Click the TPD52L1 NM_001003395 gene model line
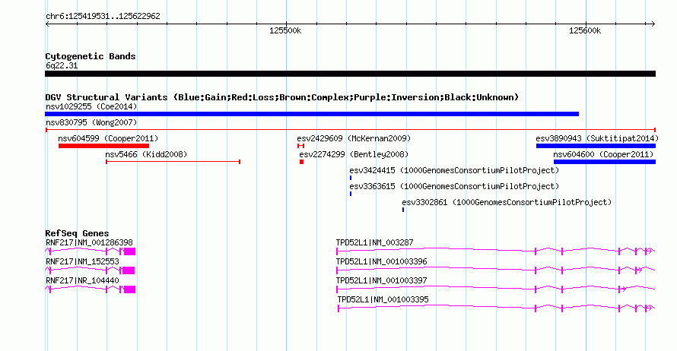This screenshot has width=677, height=351. coord(497,308)
